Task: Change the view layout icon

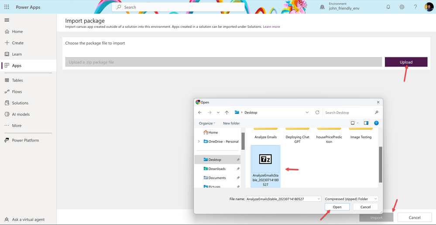Action: point(353,123)
